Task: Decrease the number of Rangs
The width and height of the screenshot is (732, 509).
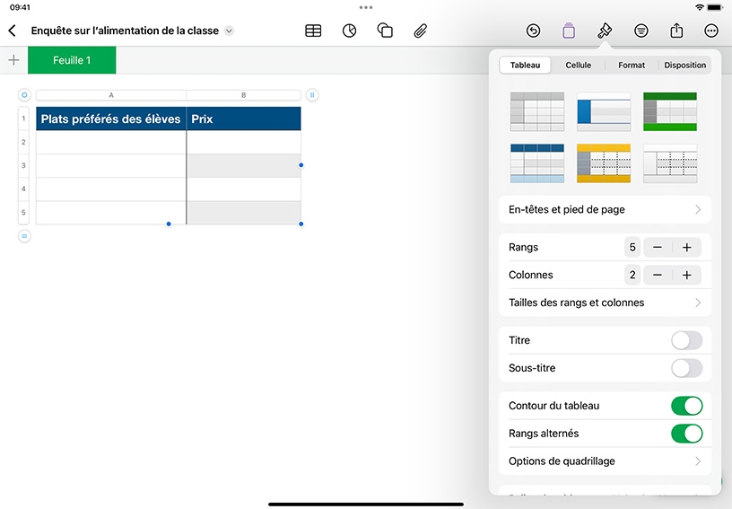Action: (x=658, y=248)
